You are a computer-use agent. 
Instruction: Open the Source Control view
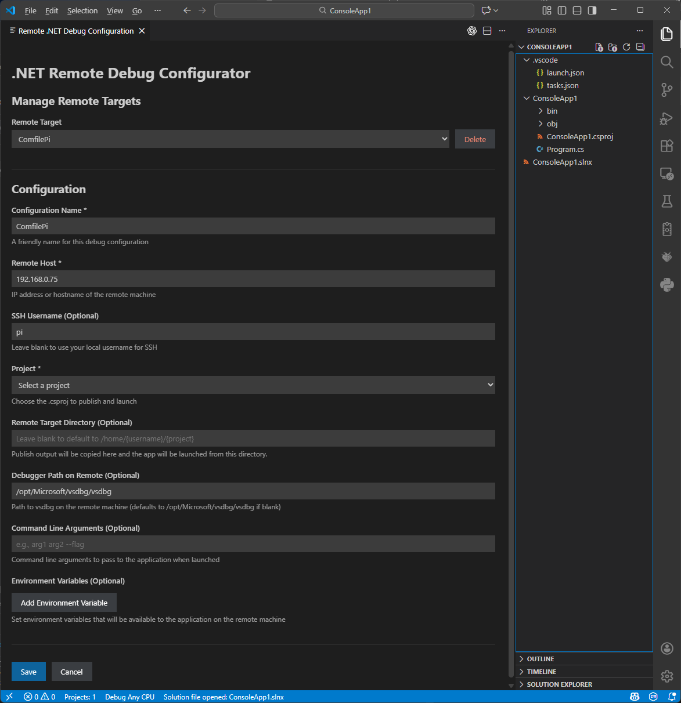tap(666, 90)
